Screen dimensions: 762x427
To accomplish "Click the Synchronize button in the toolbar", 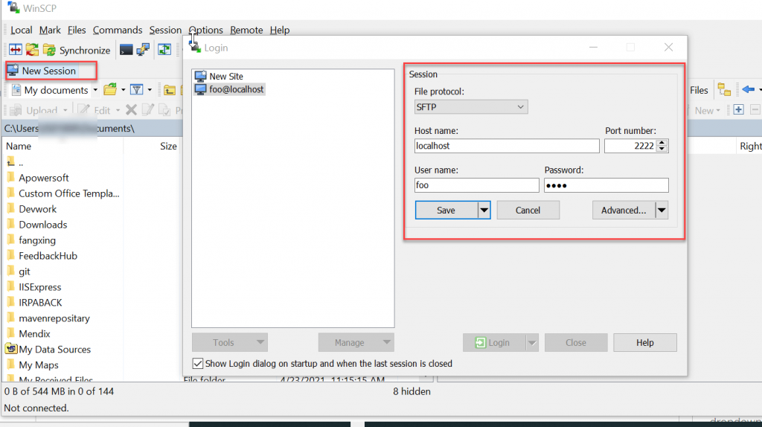I will (77, 50).
